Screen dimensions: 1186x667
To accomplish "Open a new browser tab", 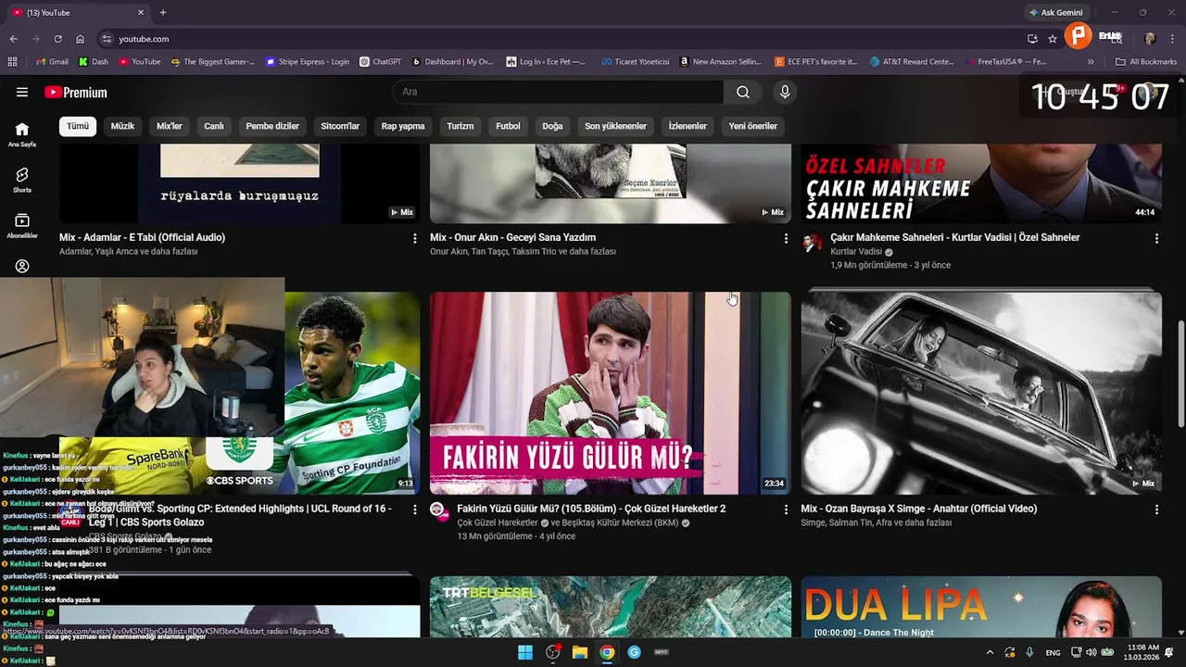I will pos(163,12).
